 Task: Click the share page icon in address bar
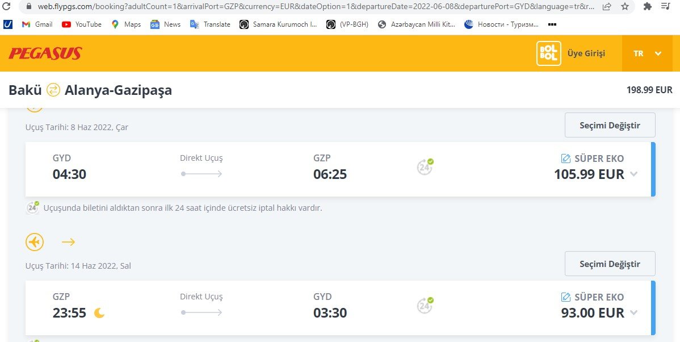pyautogui.click(x=607, y=6)
